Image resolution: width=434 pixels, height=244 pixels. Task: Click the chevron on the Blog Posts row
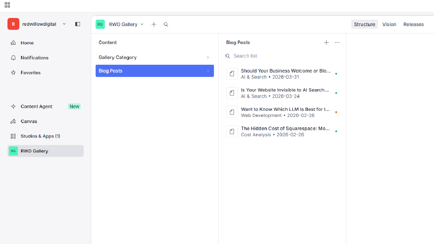(208, 71)
